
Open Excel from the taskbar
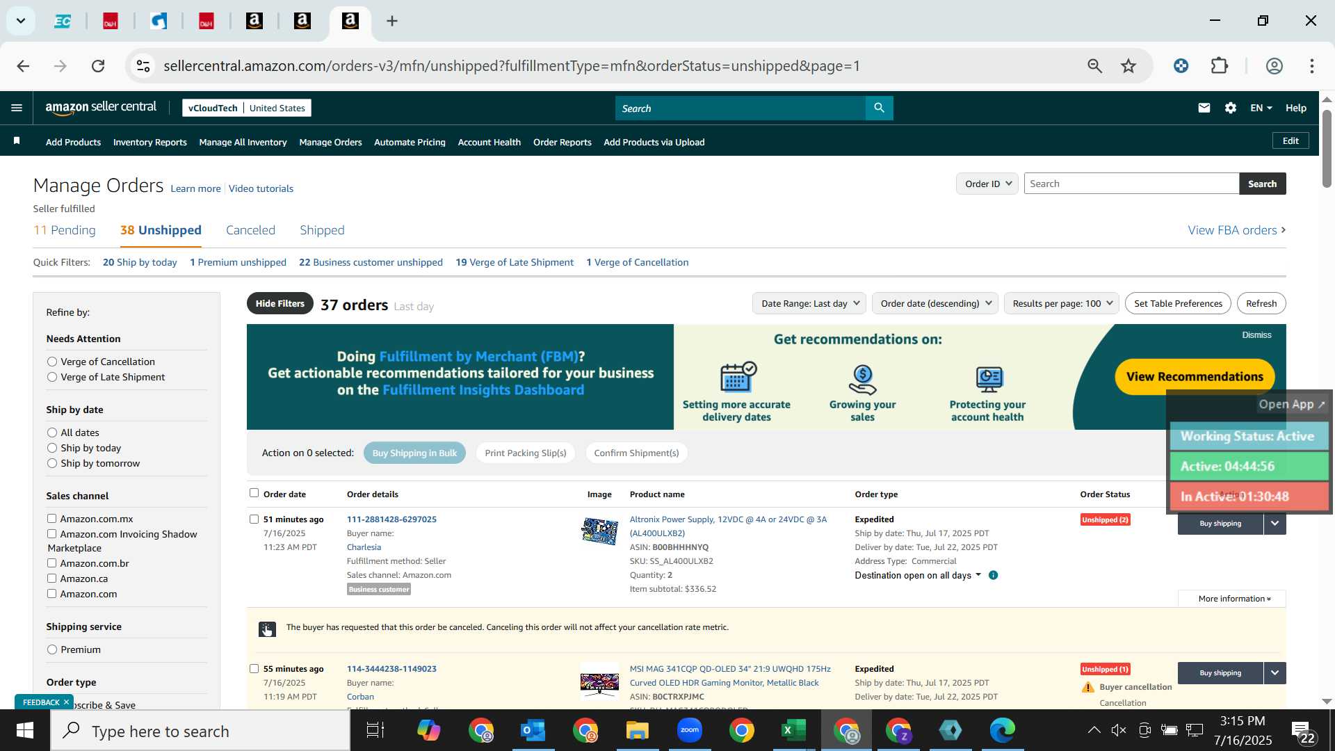(x=793, y=730)
